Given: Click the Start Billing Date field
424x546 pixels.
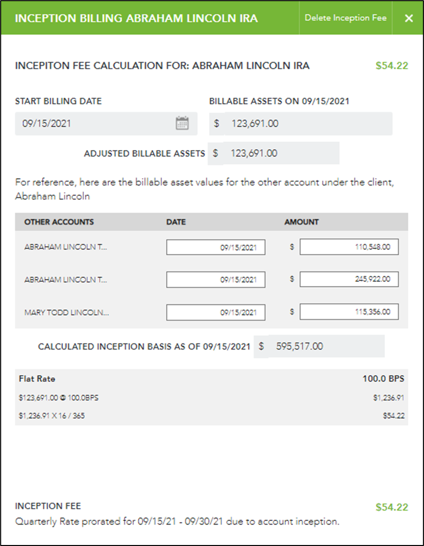Looking at the screenshot, I should tap(95, 123).
